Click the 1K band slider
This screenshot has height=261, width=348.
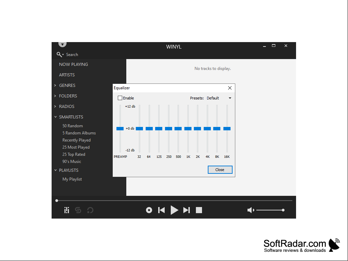[x=188, y=129]
